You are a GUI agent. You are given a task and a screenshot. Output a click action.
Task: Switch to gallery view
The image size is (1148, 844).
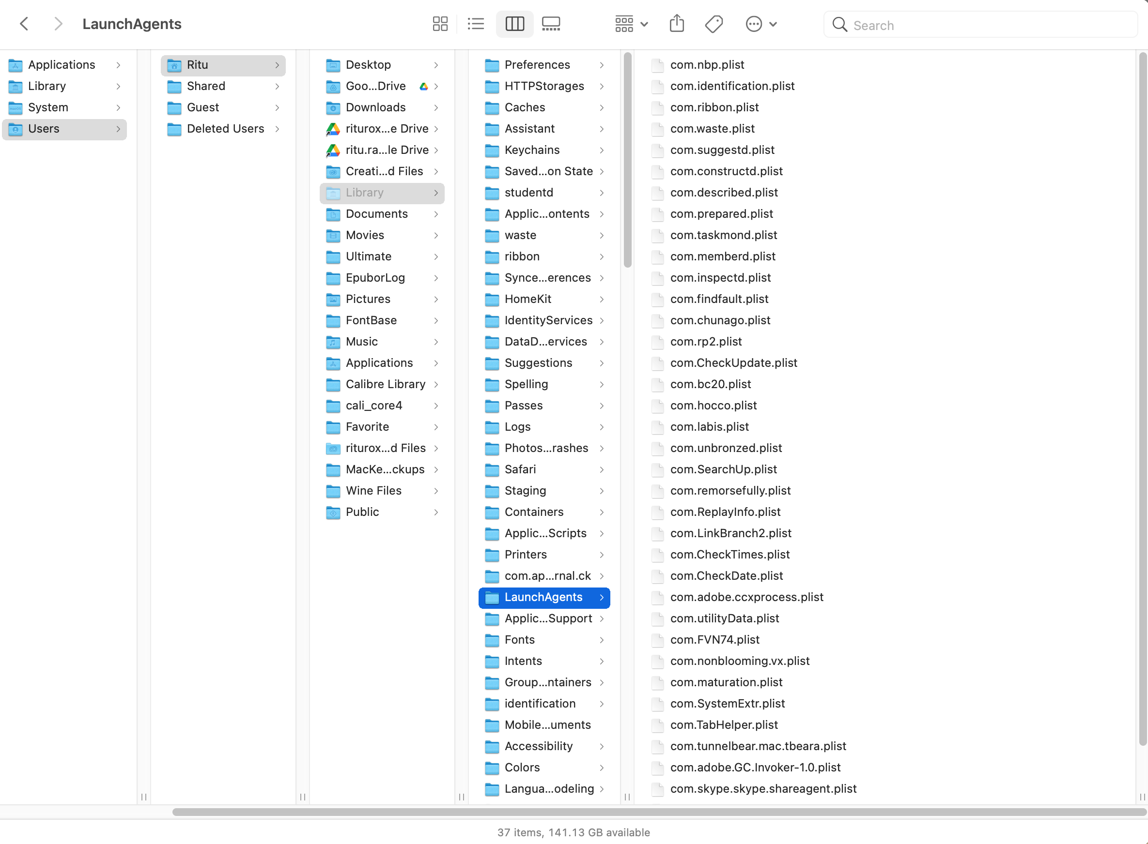tap(551, 24)
